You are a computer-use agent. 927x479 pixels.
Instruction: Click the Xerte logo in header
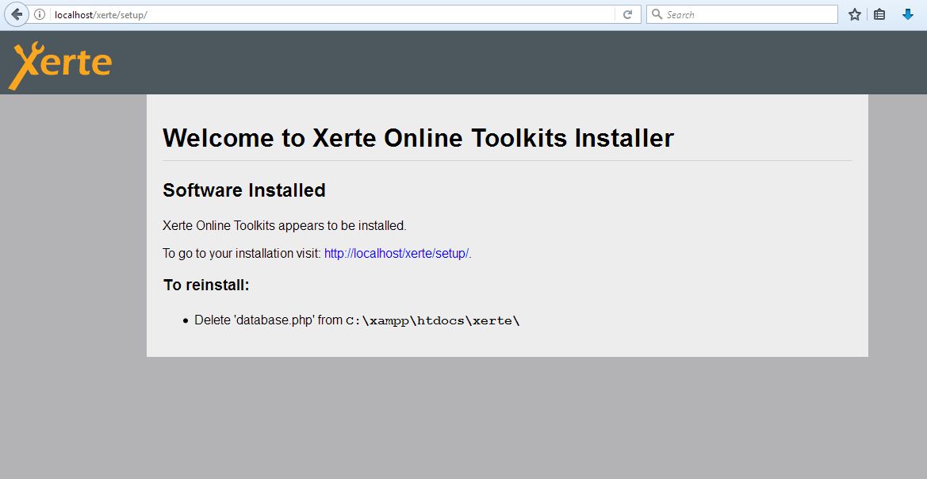click(x=60, y=65)
